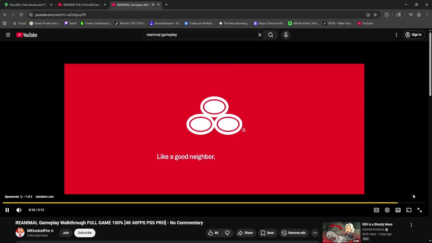
Task: Toggle subtitles/closed captions CC button
Action: click(376, 210)
